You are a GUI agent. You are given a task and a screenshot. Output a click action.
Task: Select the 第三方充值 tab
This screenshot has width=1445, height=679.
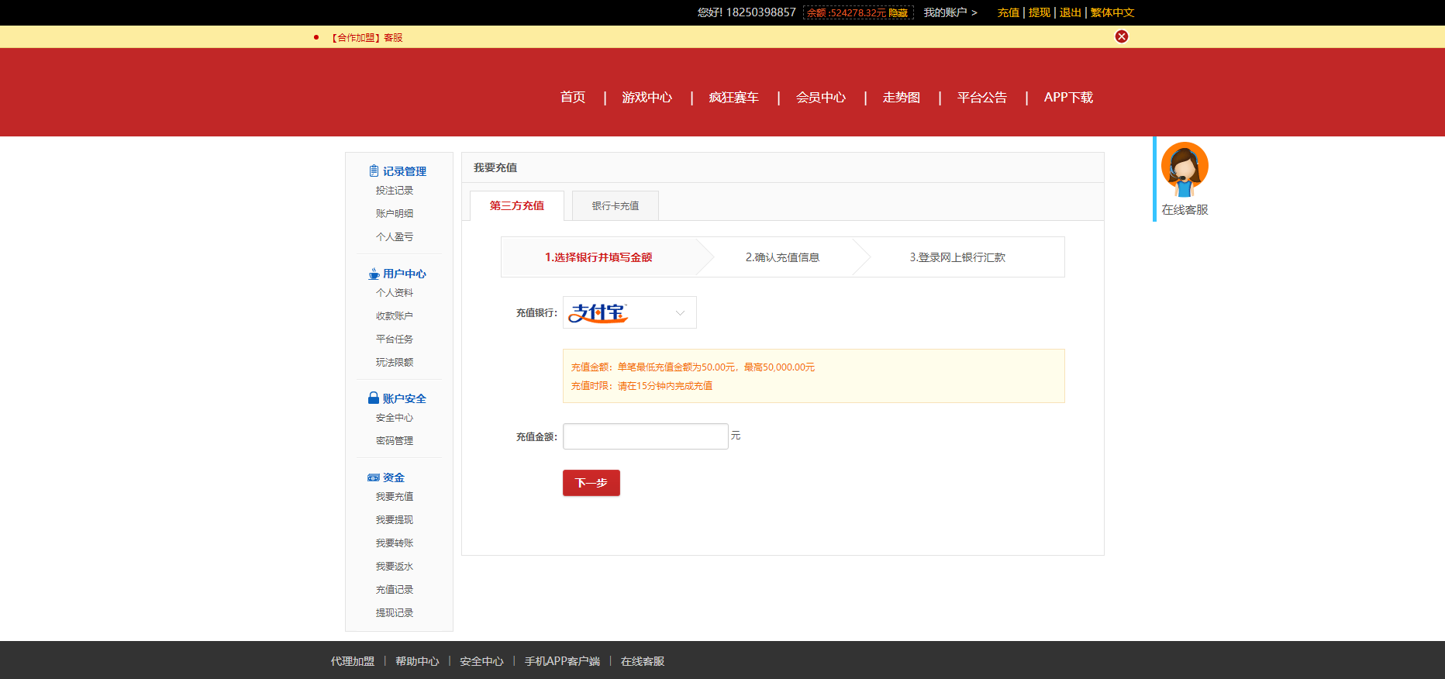(x=517, y=206)
